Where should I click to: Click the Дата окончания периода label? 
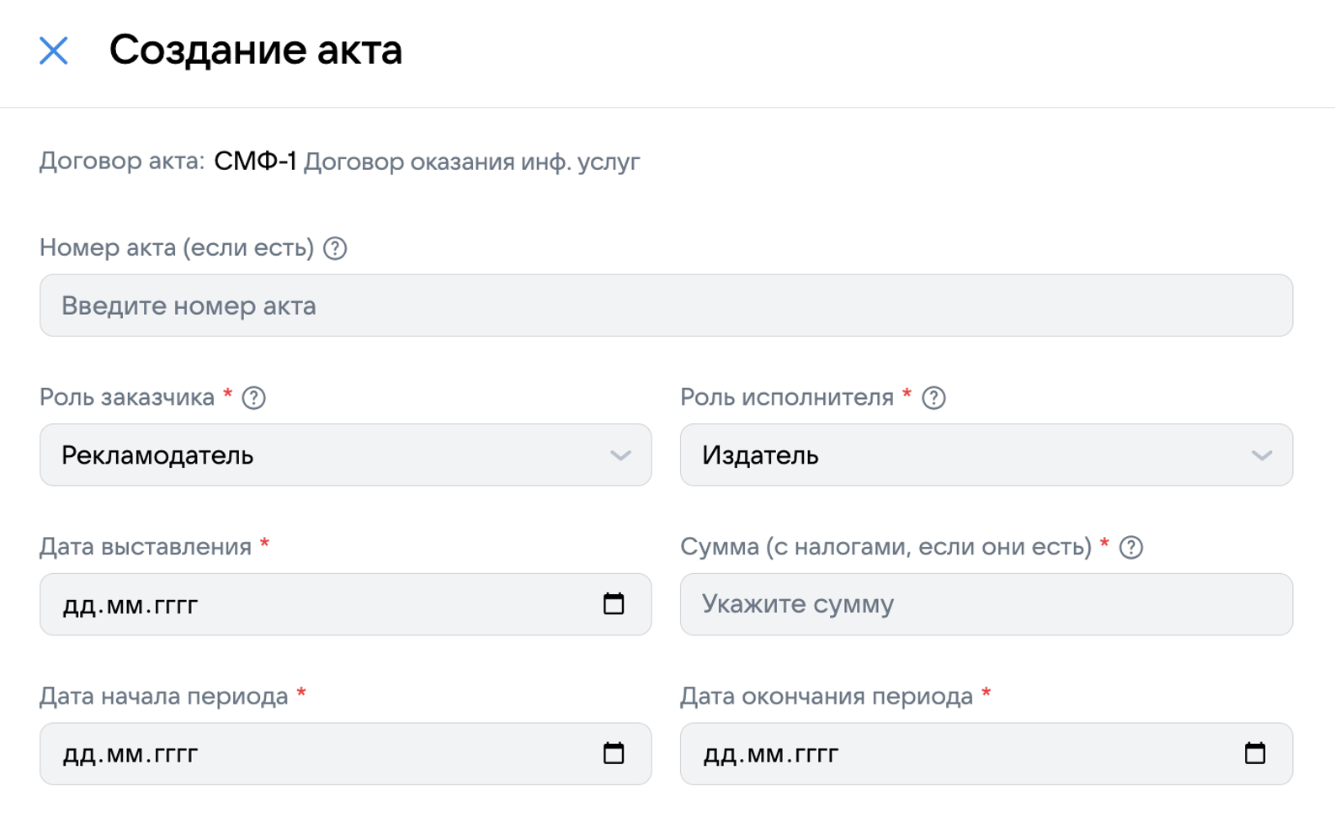tap(827, 697)
